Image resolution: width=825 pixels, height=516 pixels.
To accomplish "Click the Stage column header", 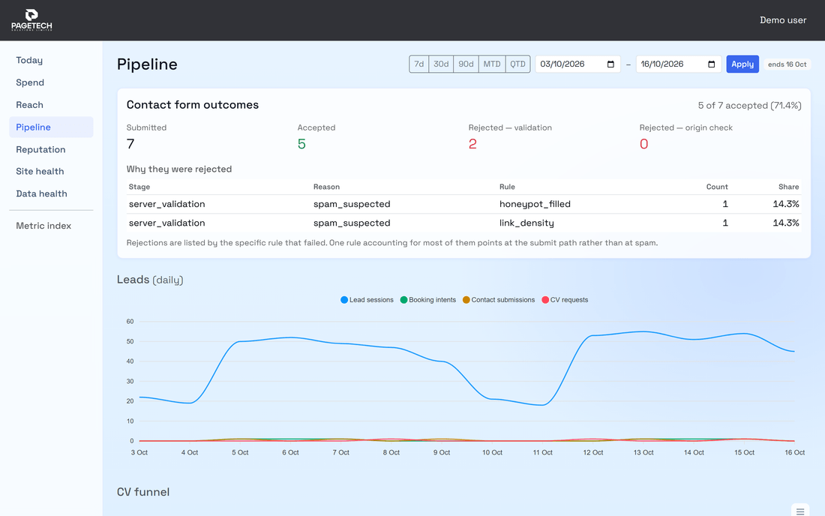I will click(139, 187).
